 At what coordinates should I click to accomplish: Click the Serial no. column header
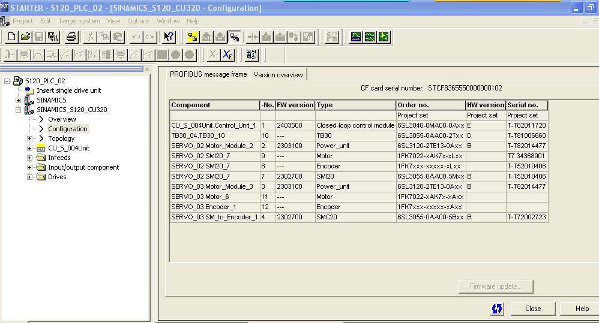[x=527, y=105]
